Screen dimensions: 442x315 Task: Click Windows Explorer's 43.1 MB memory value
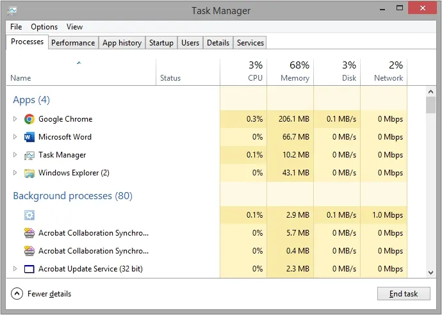point(296,173)
